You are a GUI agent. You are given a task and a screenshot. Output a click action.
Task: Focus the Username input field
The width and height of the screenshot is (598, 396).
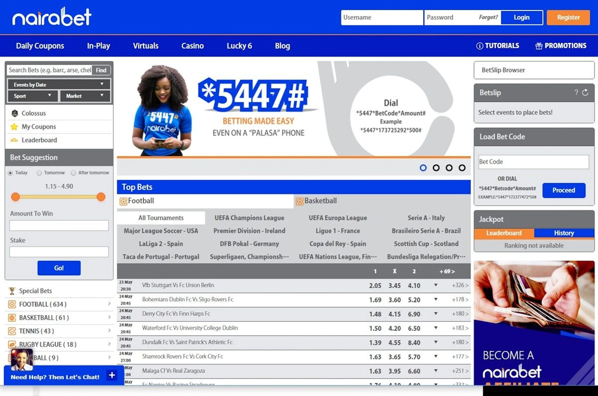(382, 17)
